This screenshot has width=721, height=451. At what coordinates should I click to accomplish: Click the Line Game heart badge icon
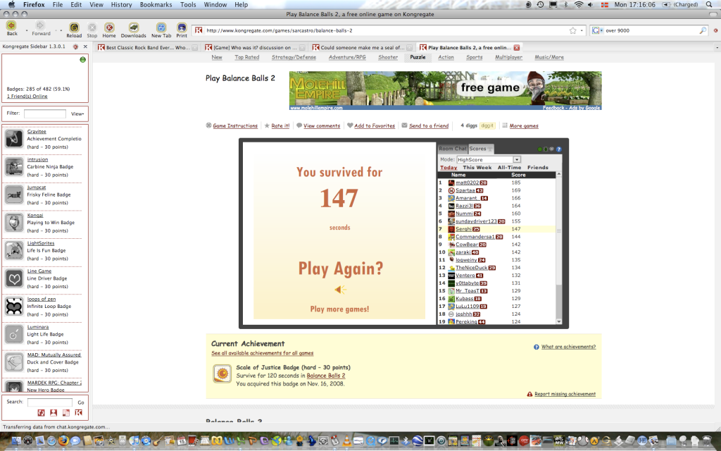(14, 278)
